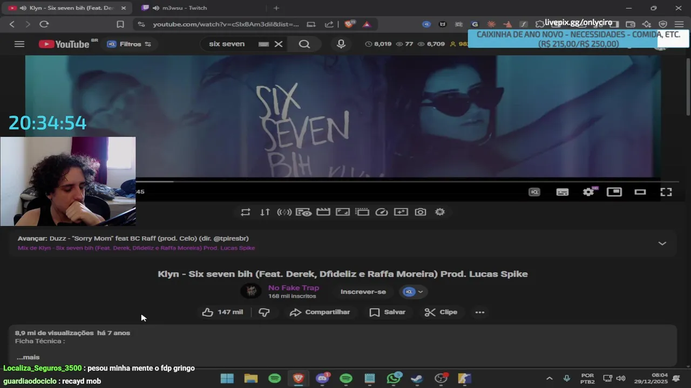
Task: Open a new browser tab
Action: pos(276,8)
